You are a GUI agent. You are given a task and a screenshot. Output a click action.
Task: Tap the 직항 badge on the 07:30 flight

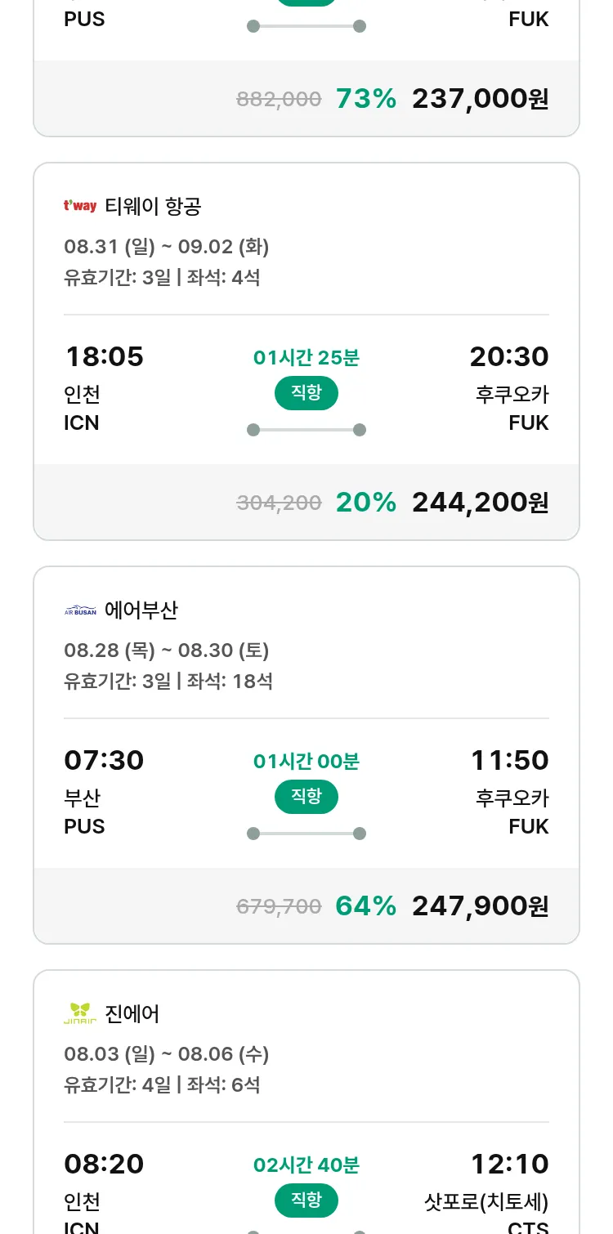point(306,797)
